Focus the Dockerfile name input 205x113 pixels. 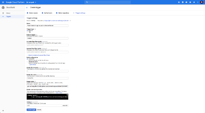(47, 78)
